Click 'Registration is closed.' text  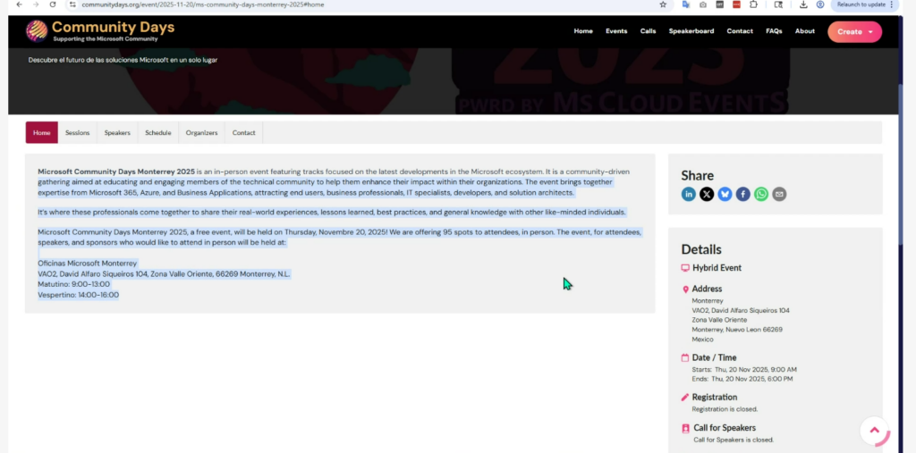pos(725,409)
